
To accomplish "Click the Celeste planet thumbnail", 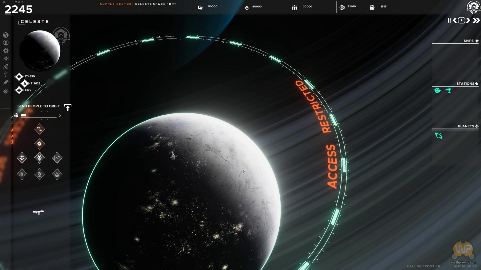I will coord(40,51).
